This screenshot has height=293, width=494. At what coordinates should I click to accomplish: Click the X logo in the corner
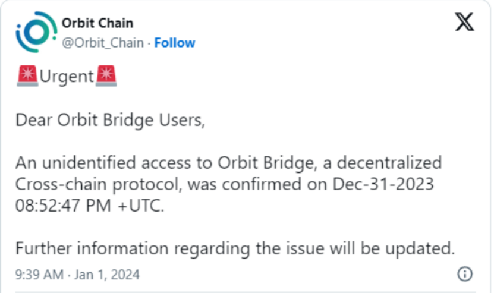coord(464,22)
